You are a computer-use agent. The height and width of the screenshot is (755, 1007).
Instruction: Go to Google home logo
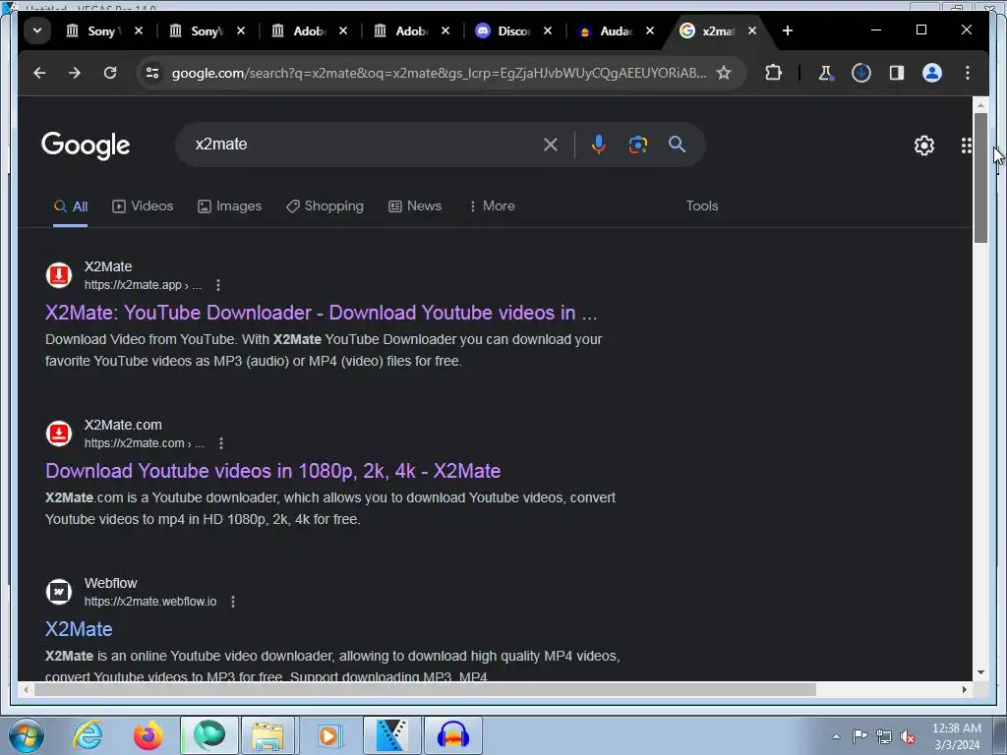click(x=86, y=145)
